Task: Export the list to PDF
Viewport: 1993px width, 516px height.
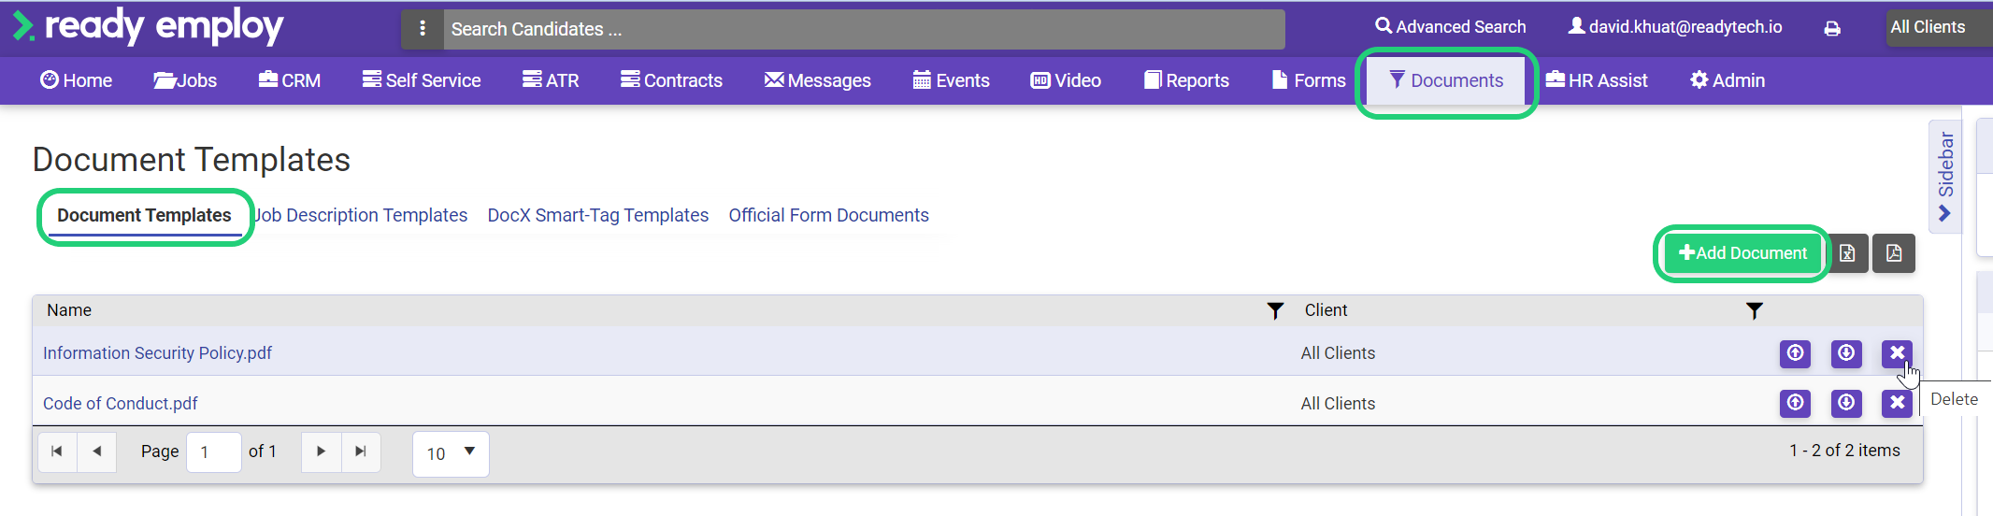Action: (1894, 253)
